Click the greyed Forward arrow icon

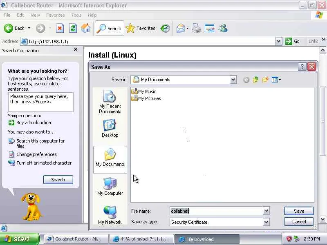[40, 28]
